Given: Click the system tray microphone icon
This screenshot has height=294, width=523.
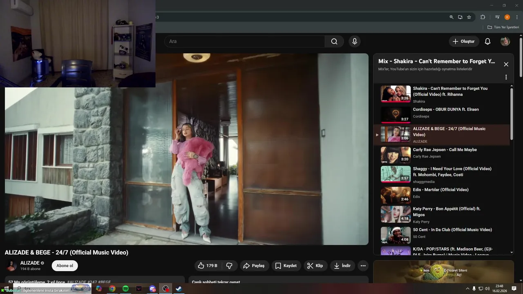Looking at the screenshot, I should (x=474, y=289).
